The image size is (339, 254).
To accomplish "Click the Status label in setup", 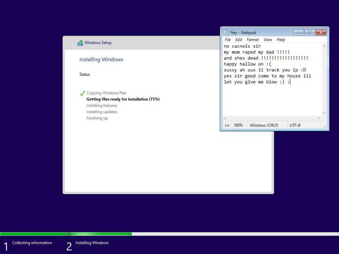I will (84, 74).
